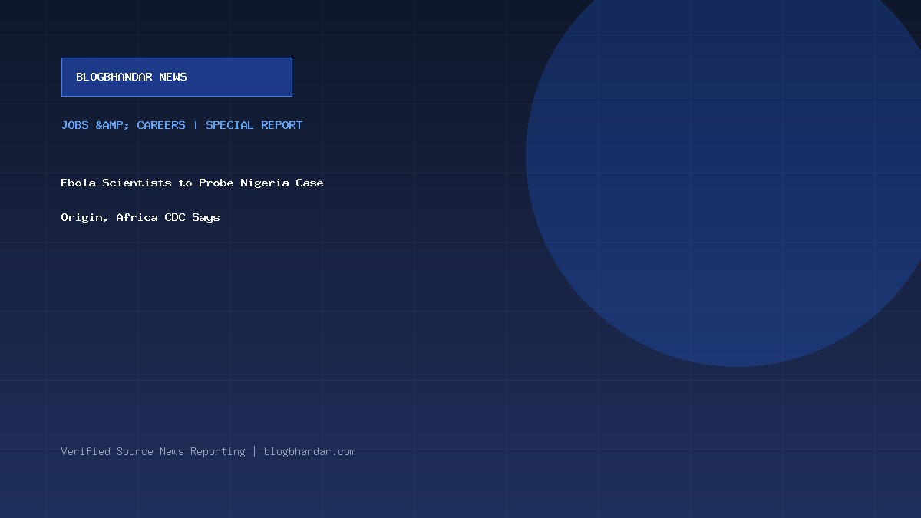Click the word JOBS in the category line
This screenshot has width=921, height=518.
pos(75,125)
